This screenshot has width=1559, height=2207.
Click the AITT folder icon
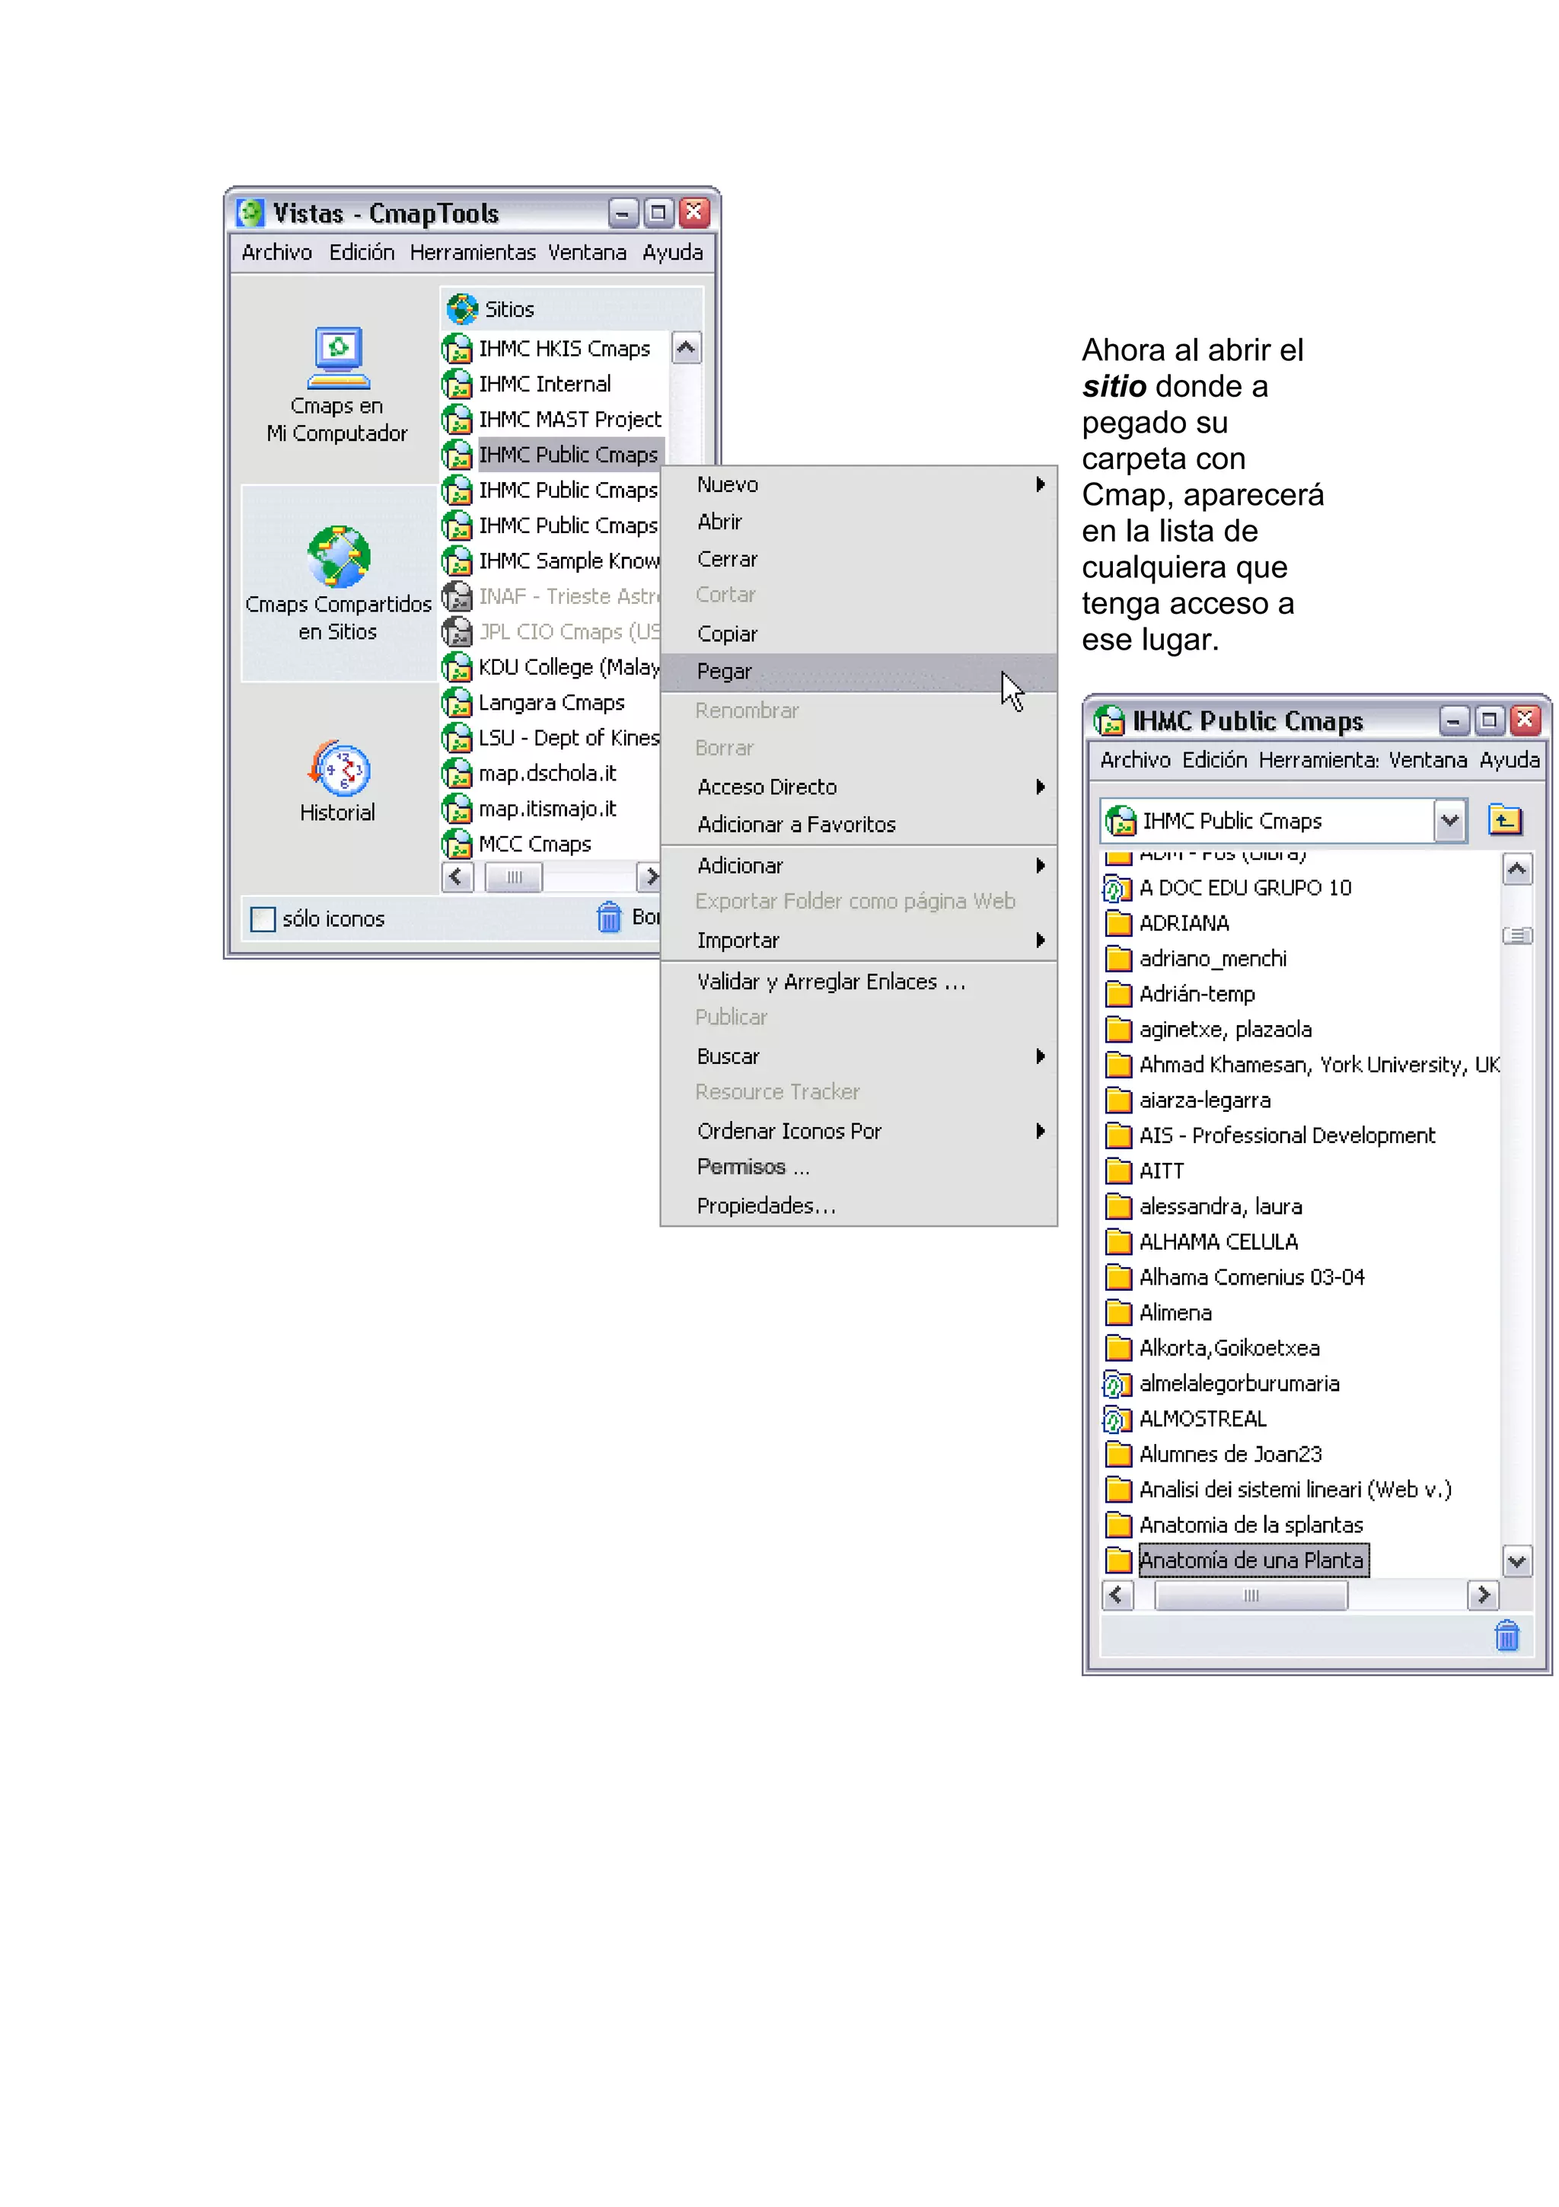point(1118,1172)
